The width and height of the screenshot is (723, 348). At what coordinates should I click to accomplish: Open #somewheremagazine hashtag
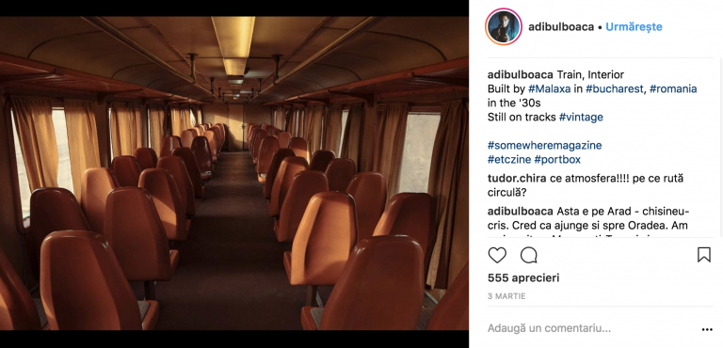point(544,145)
